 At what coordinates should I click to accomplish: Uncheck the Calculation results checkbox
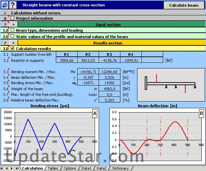pyautogui.click(x=12, y=48)
